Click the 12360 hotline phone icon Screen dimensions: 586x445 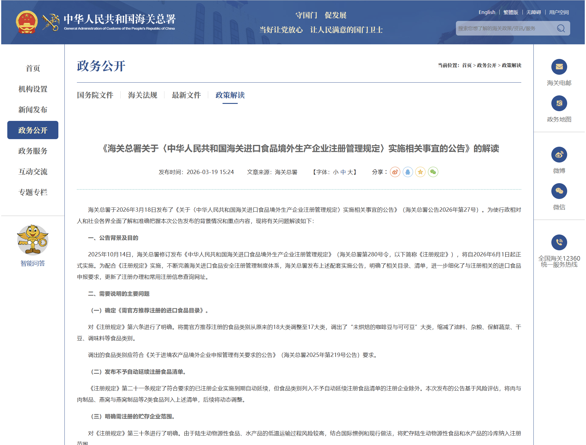[x=559, y=242]
